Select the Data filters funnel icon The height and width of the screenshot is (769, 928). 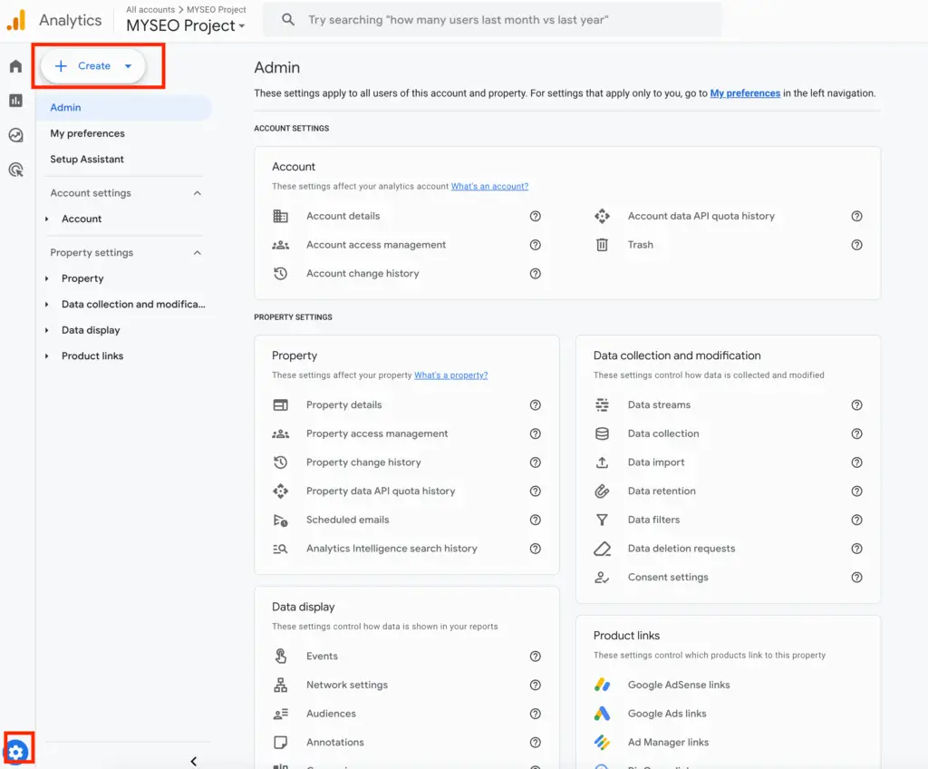coord(604,520)
